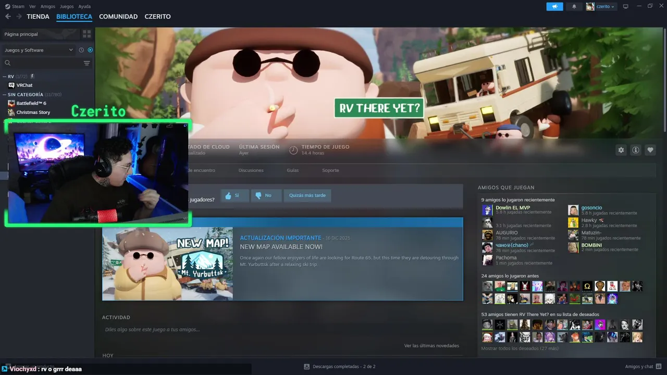Open game settings gear icon
This screenshot has width=667, height=375.
621,150
